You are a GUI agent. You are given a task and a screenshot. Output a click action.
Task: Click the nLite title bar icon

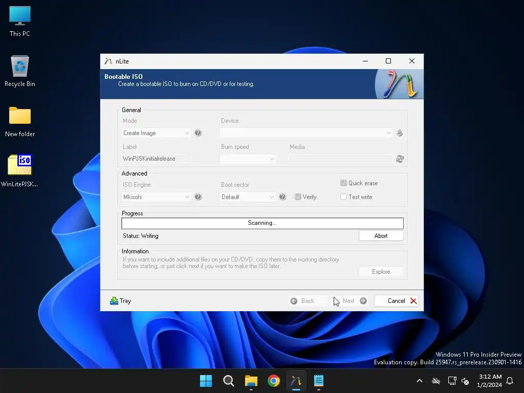click(108, 61)
